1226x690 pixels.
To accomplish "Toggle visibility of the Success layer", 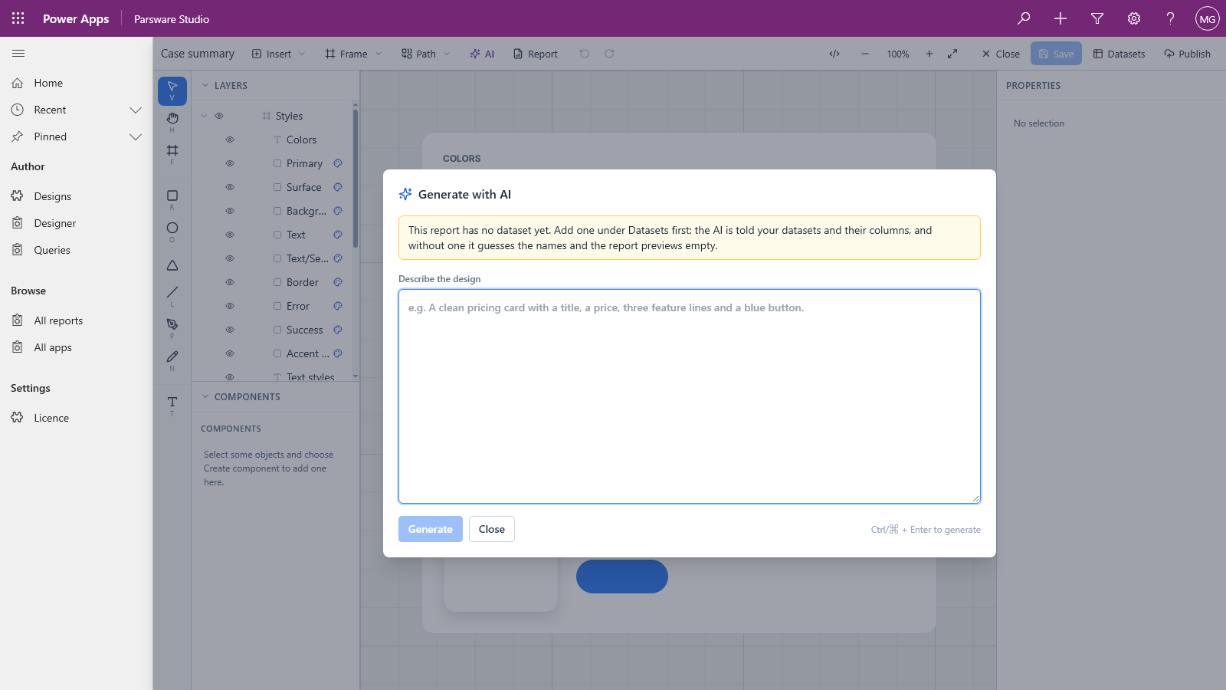I will (x=230, y=330).
